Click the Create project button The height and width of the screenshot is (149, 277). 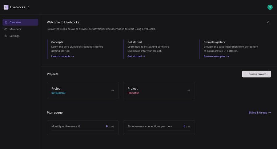[x=256, y=74]
